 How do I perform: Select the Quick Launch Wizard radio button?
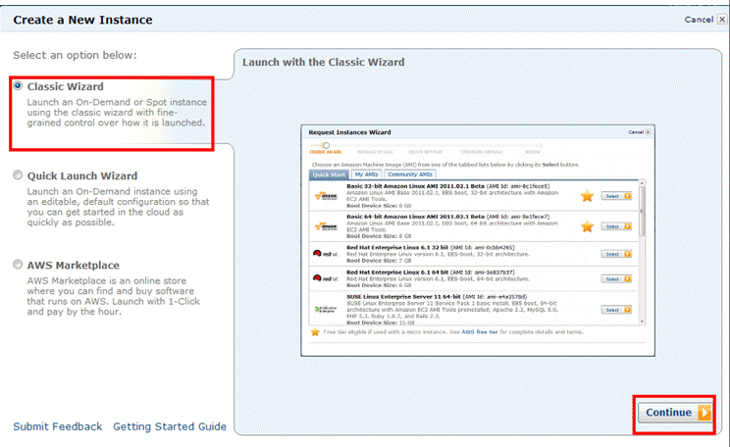coord(18,174)
